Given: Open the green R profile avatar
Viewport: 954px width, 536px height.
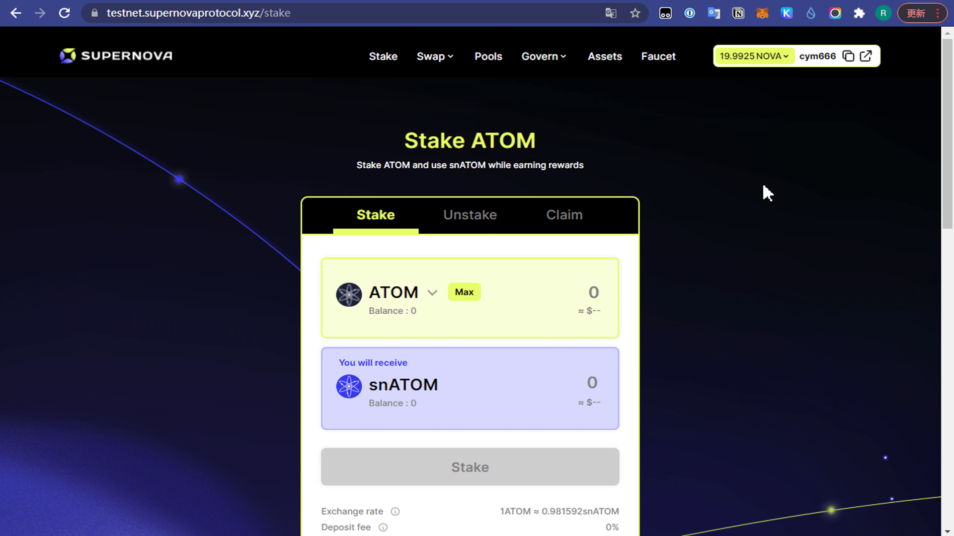Looking at the screenshot, I should 883,13.
